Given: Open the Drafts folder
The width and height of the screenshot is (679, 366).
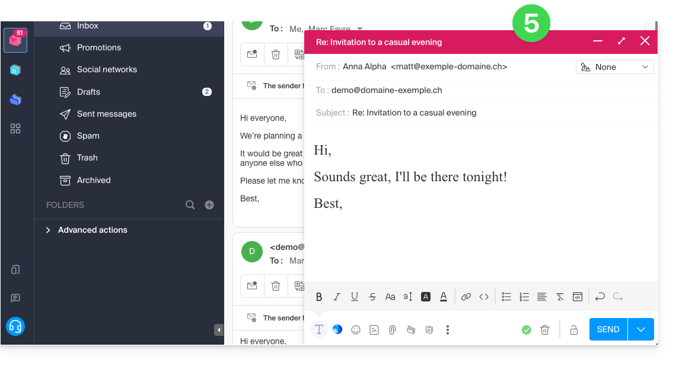Looking at the screenshot, I should tap(129, 92).
